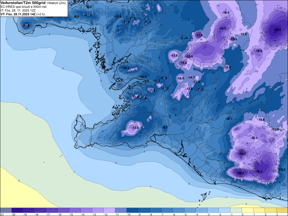Viewport: 288px width, 216px height.
Task: Click the -13.2 temperature label
Action: click(189, 89)
